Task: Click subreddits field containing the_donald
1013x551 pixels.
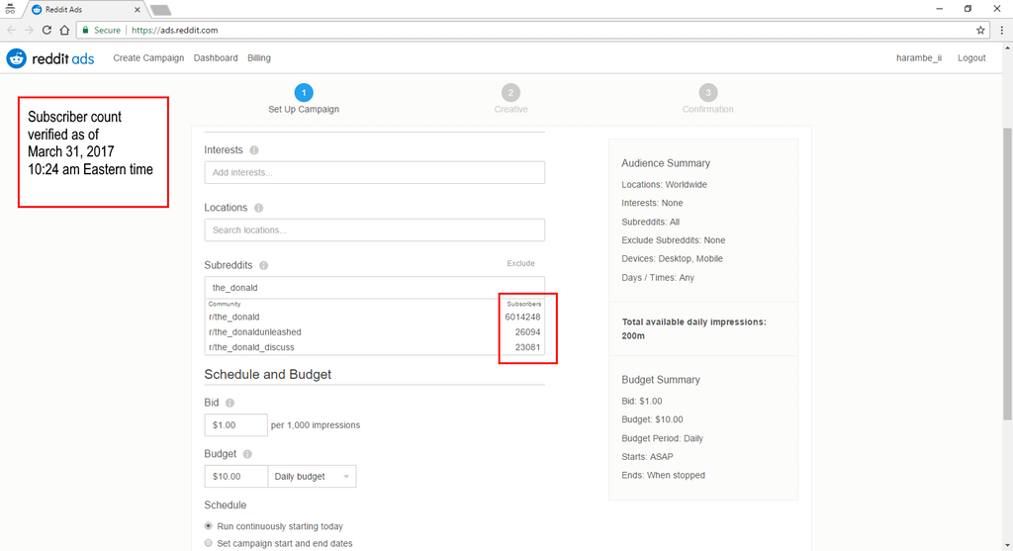Action: 375,288
